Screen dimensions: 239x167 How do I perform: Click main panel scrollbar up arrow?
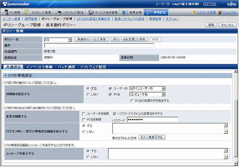coord(236,71)
